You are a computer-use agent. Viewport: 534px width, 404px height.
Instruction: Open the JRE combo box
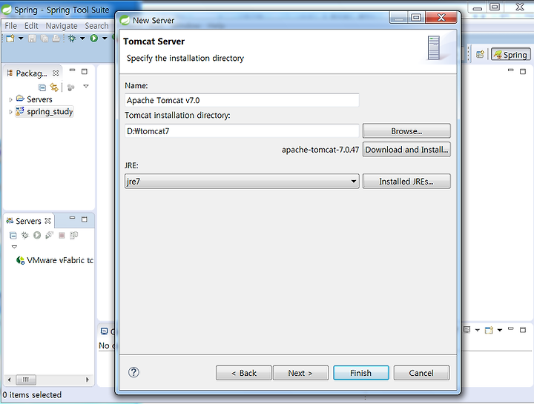coord(242,182)
